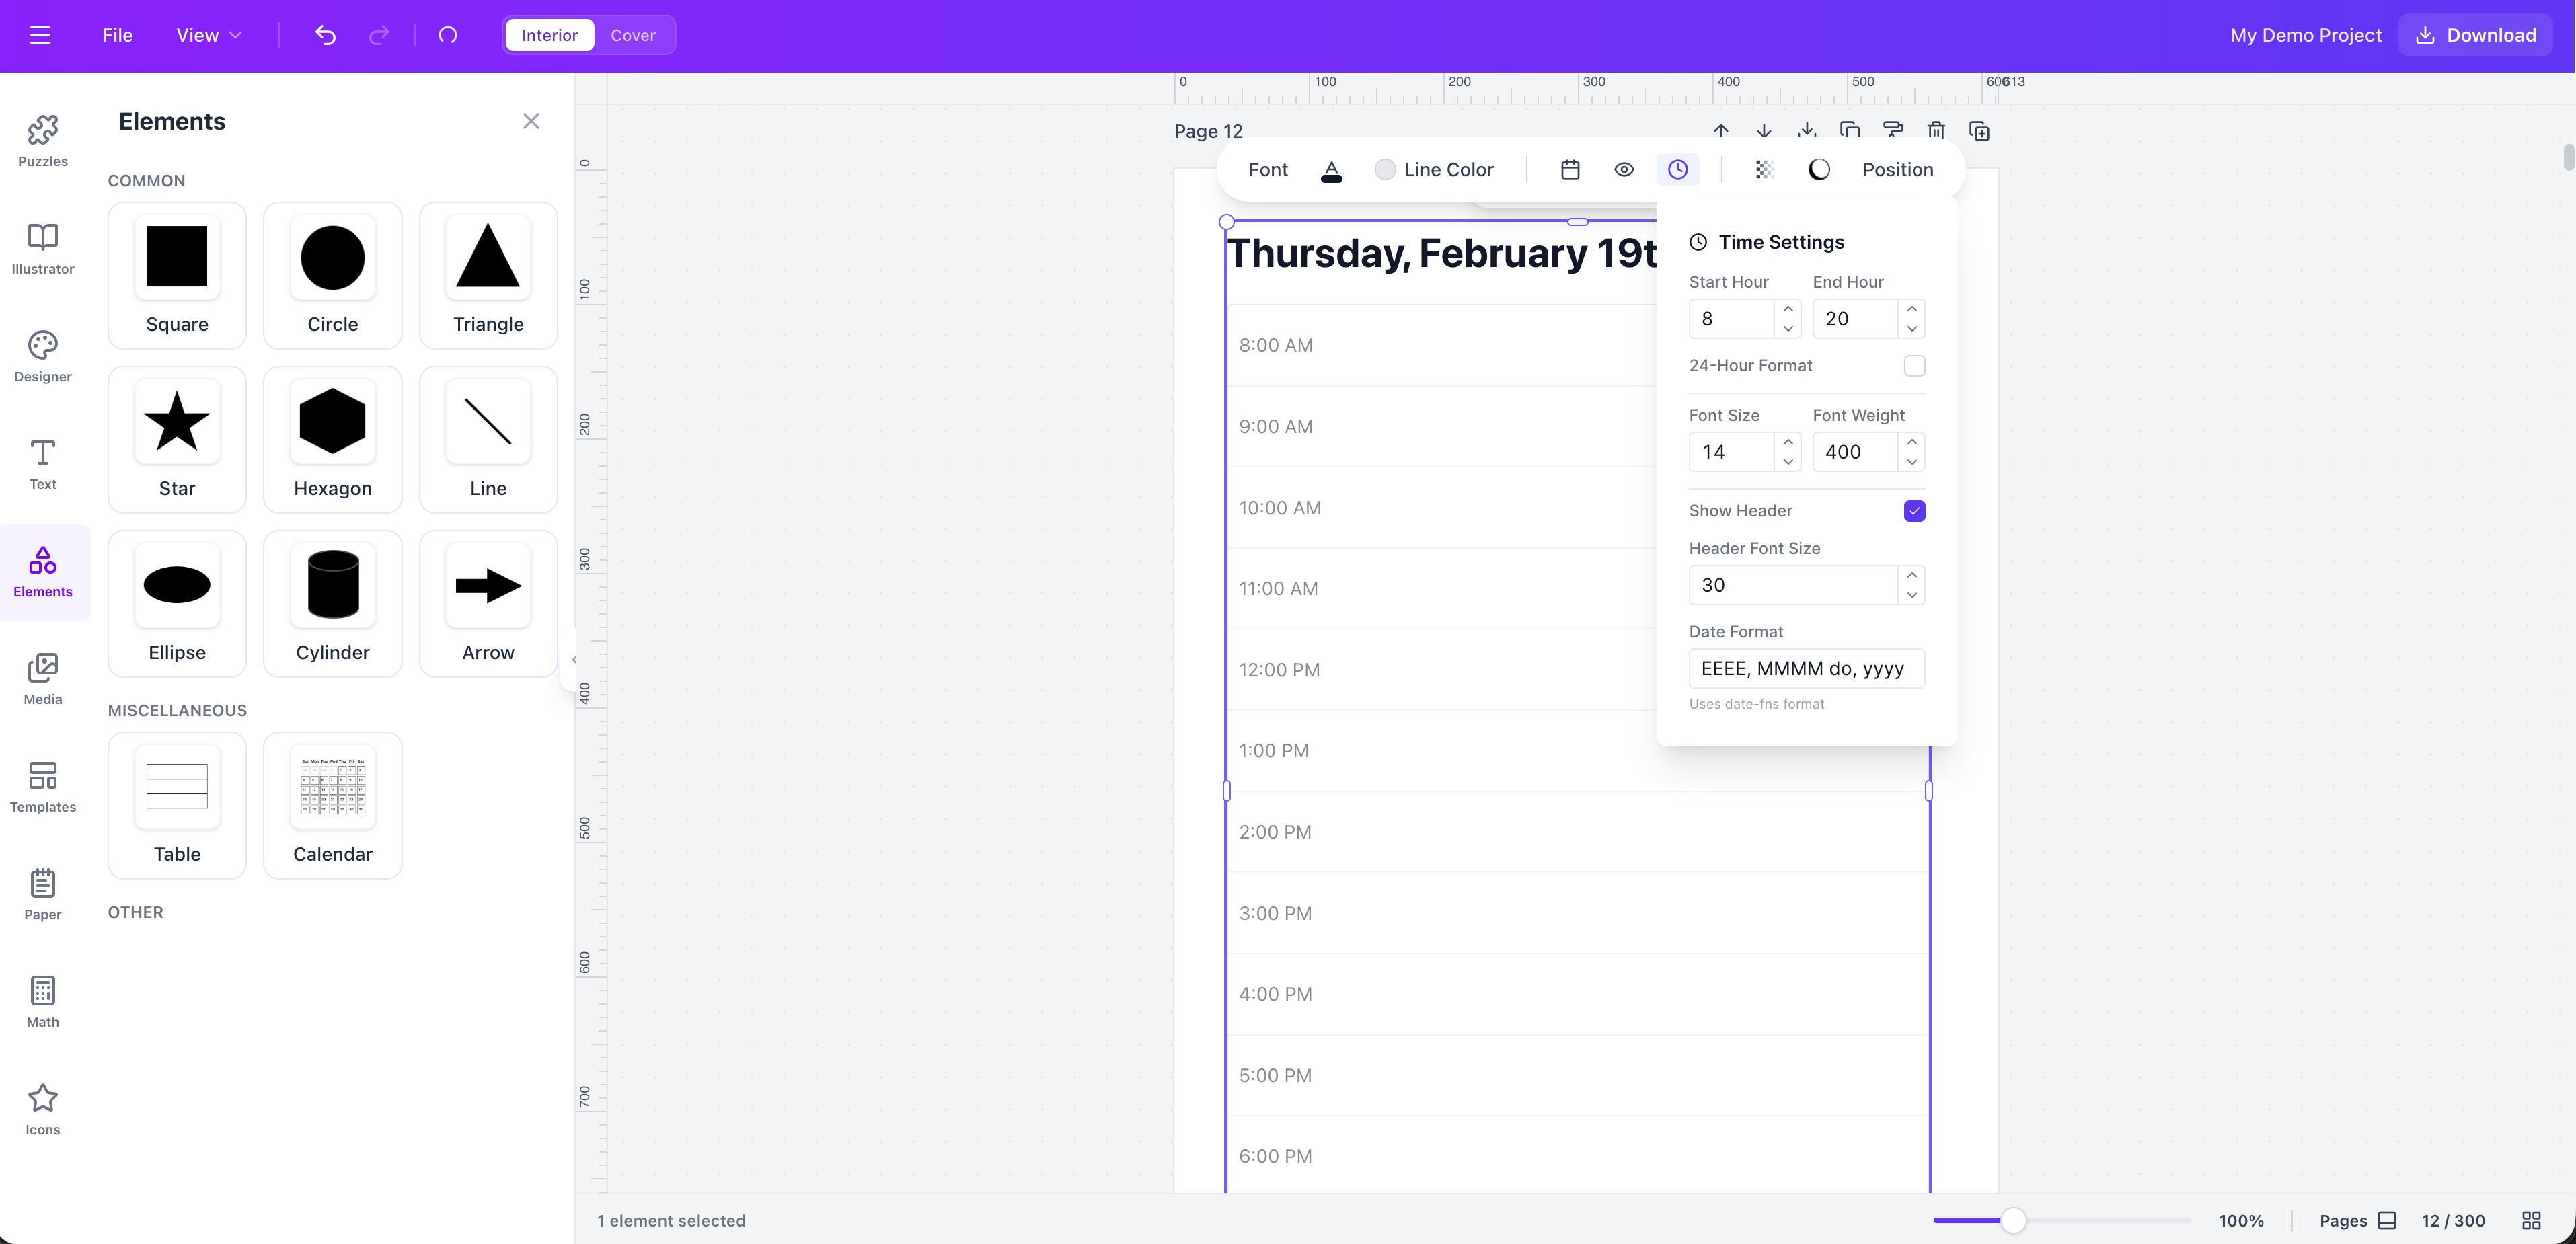This screenshot has height=1244, width=2576.
Task: Open the Line Color swatch
Action: tap(1385, 169)
